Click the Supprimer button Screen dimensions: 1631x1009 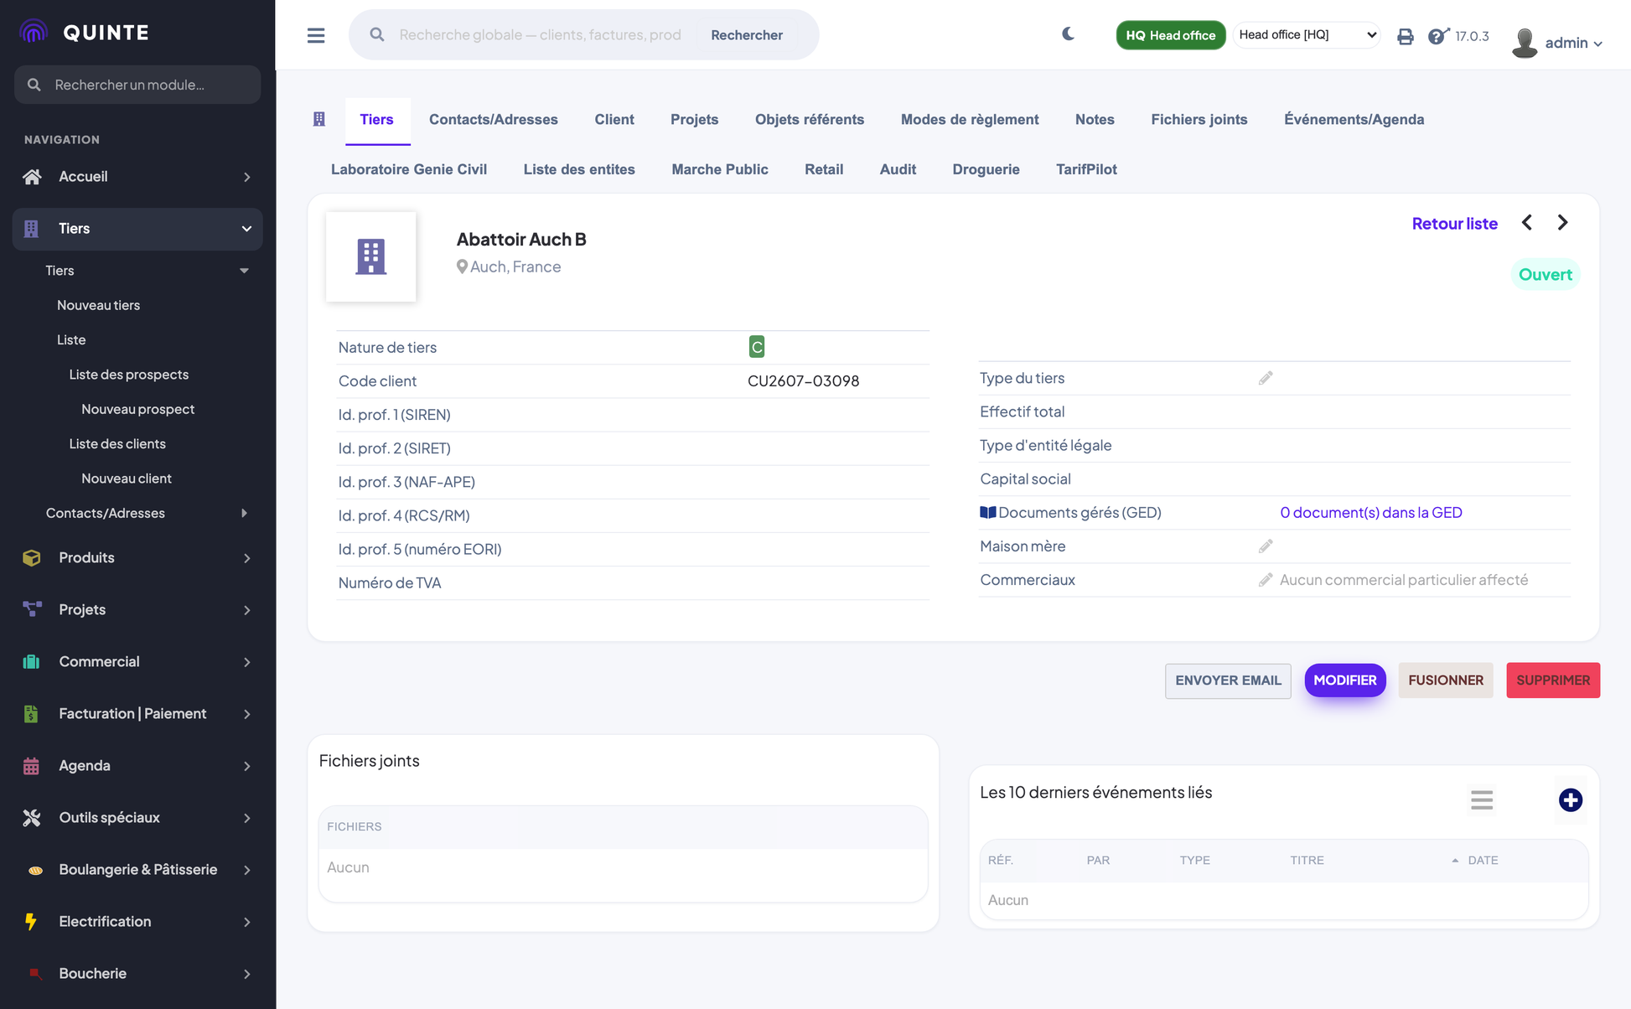(1552, 680)
